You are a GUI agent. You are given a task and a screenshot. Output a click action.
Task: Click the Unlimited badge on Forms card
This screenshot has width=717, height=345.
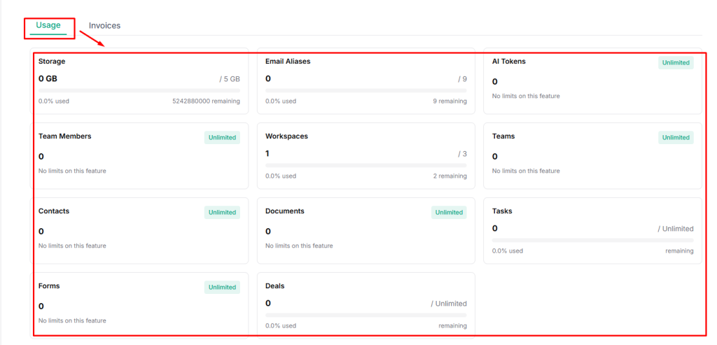[x=222, y=287]
